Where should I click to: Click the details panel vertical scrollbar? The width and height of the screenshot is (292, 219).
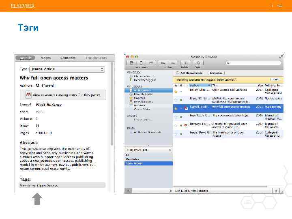pyautogui.click(x=112, y=103)
